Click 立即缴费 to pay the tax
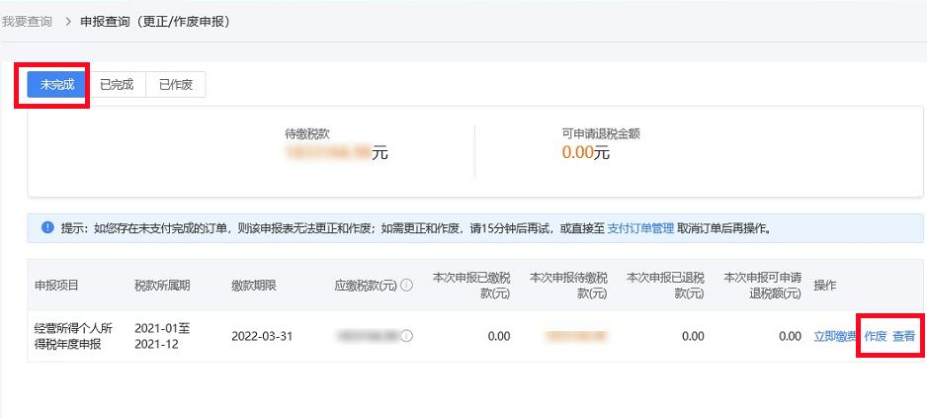This screenshot has width=927, height=418. (835, 336)
